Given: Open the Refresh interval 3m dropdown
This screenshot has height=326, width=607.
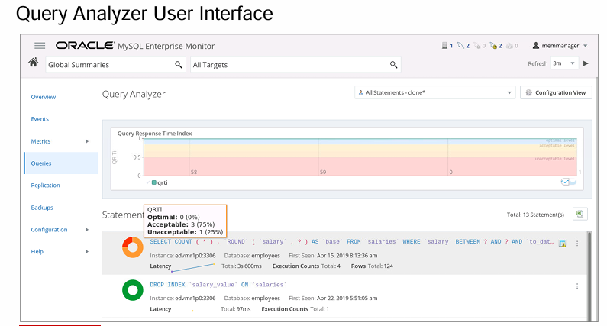Looking at the screenshot, I should click(x=563, y=63).
